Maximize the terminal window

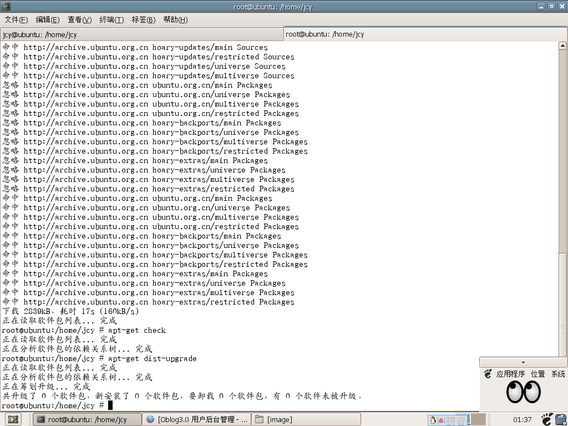(x=551, y=7)
